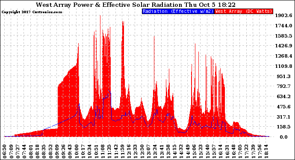Click the 09:09 time label
Screen dimensions: 295x160
point(57,151)
